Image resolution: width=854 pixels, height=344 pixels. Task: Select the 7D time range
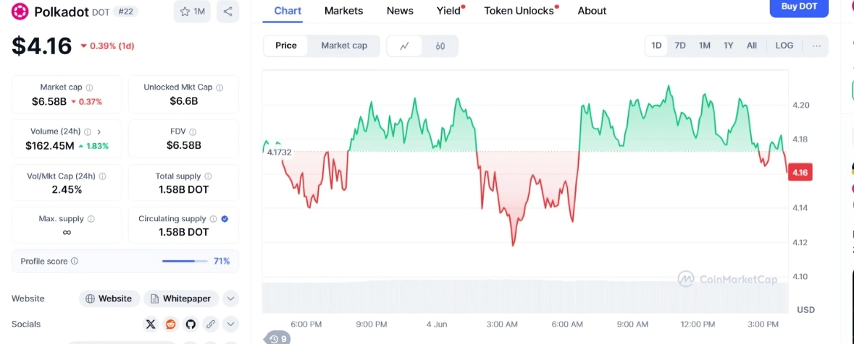[680, 46]
